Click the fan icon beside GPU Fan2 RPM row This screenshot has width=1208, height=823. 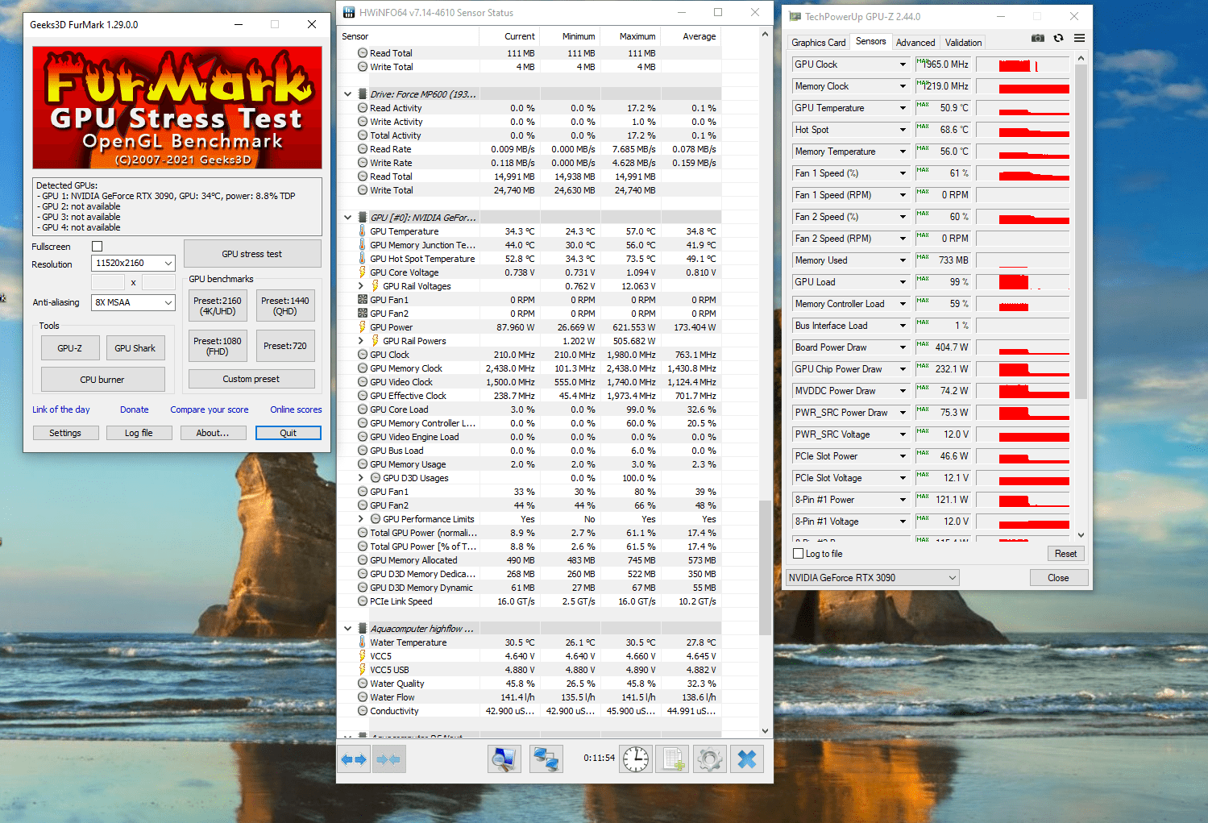point(363,314)
